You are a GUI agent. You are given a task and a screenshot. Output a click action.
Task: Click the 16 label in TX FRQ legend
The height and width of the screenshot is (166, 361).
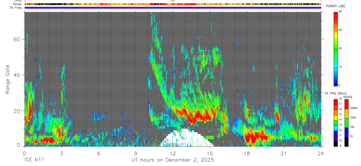(x=340, y=109)
